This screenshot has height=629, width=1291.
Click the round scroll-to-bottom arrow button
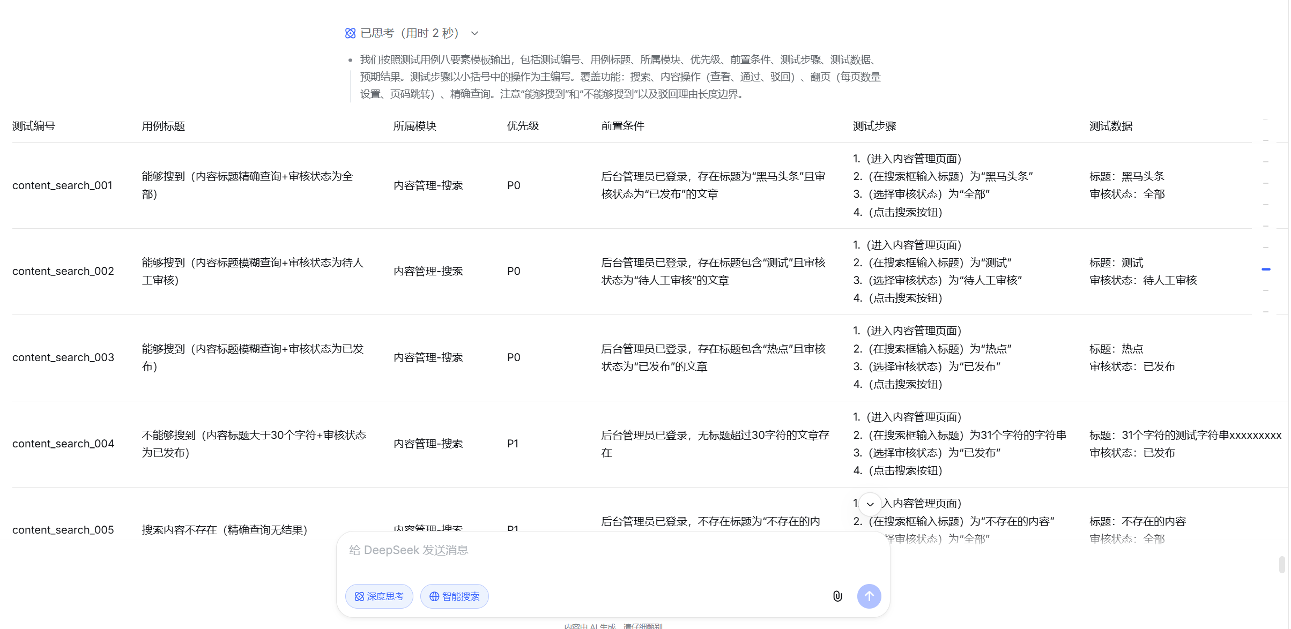[x=870, y=504]
